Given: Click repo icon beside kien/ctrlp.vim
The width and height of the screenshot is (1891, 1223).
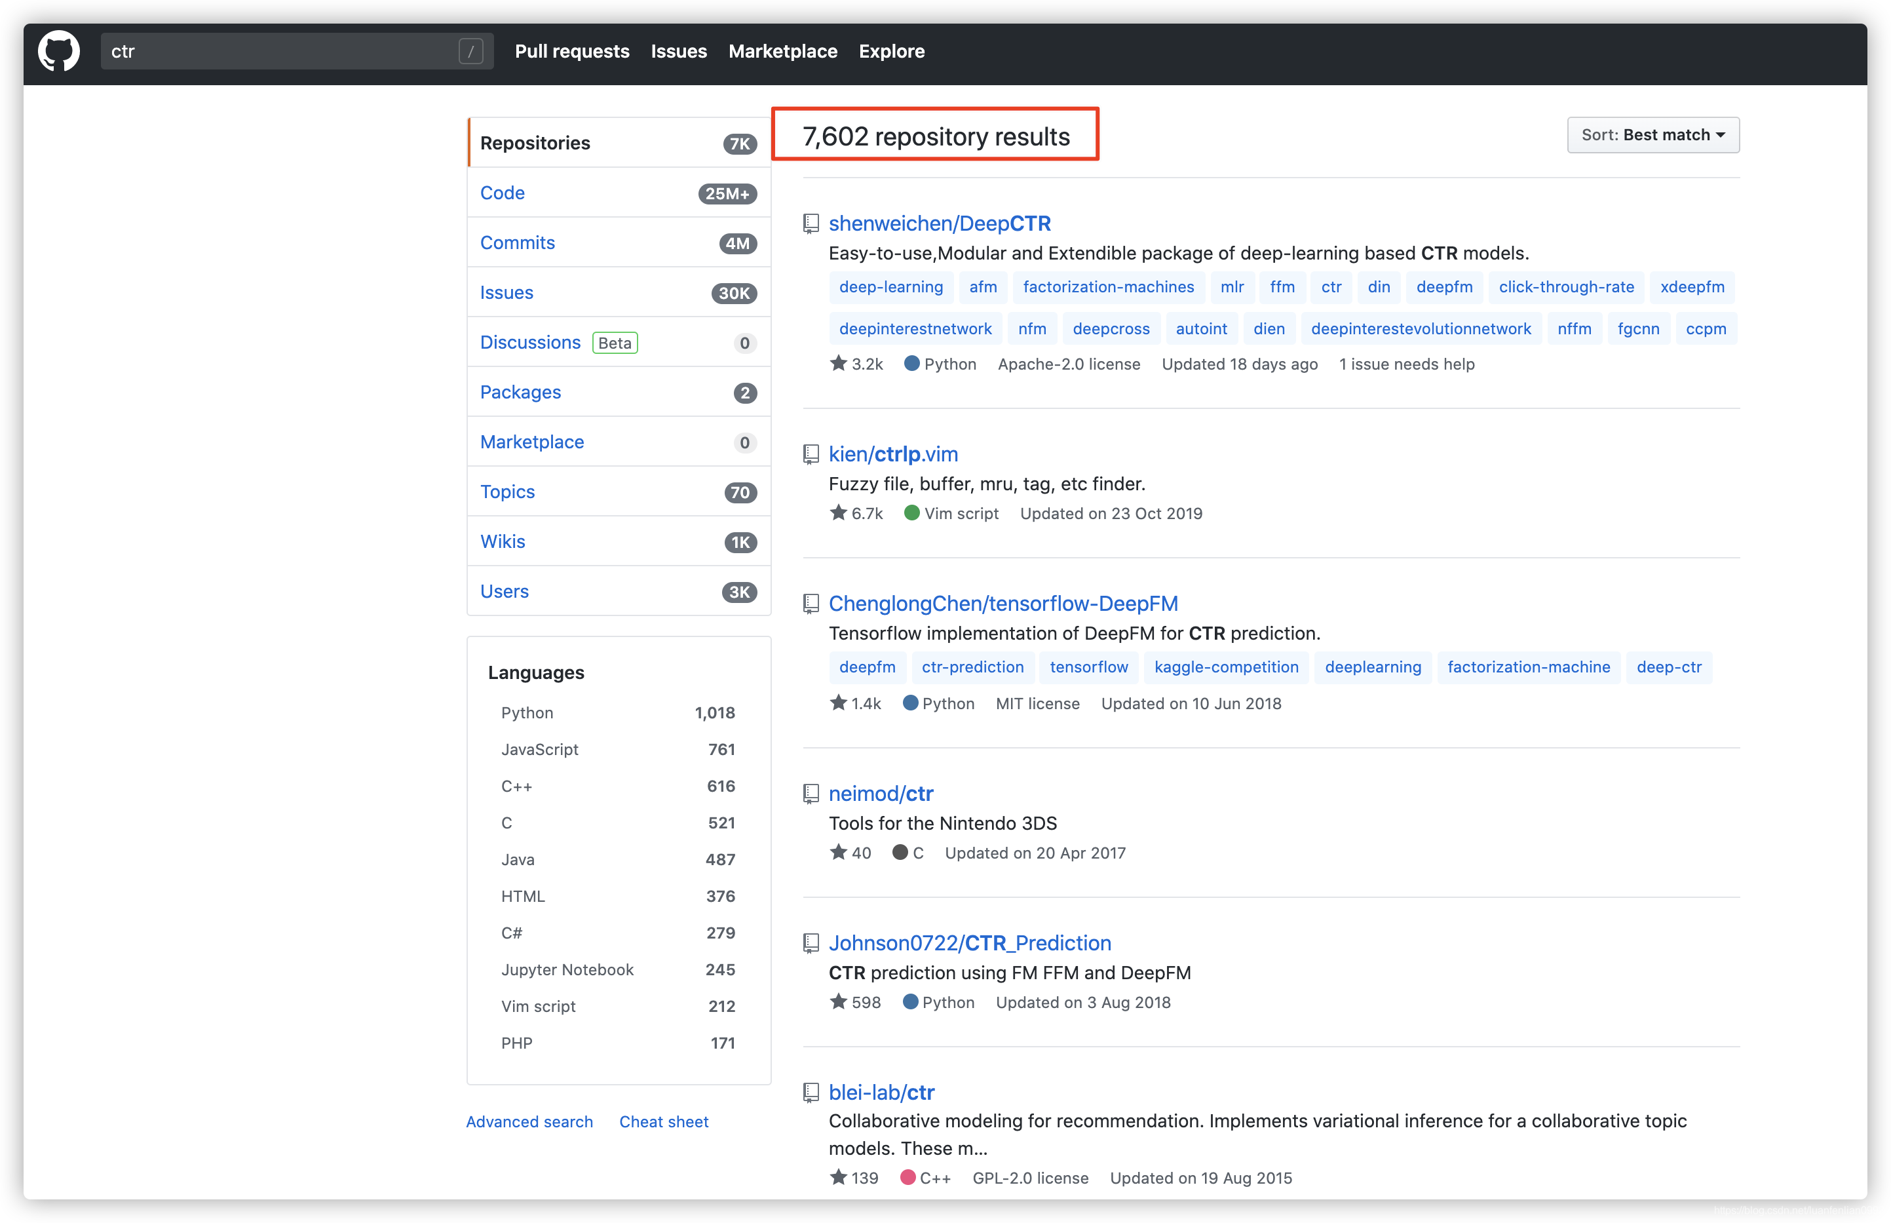Looking at the screenshot, I should 811,454.
